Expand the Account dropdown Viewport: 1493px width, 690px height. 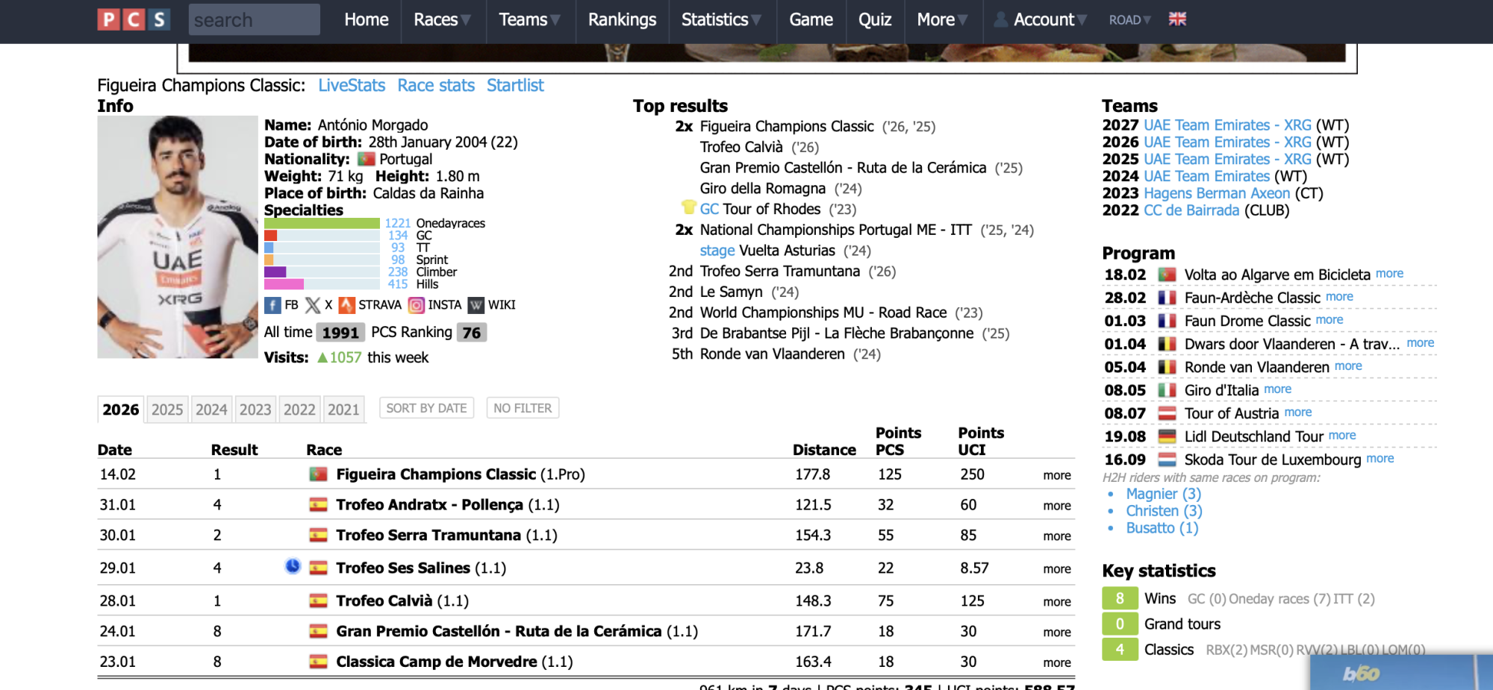click(1047, 20)
